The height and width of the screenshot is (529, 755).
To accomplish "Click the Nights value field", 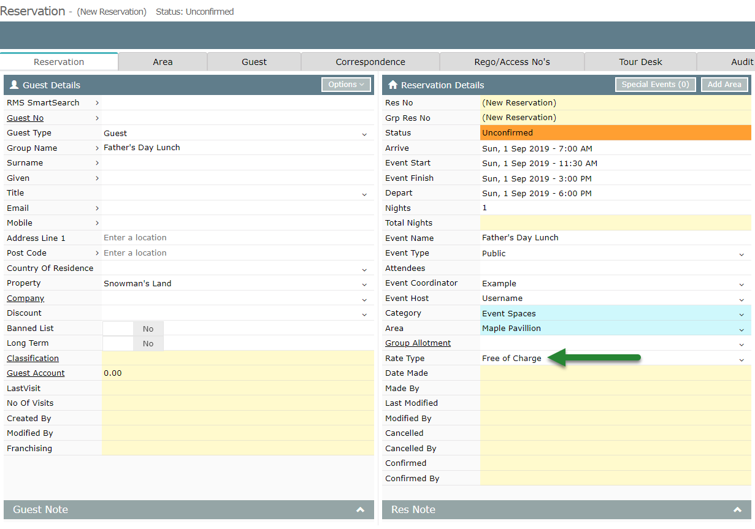I will [x=616, y=208].
